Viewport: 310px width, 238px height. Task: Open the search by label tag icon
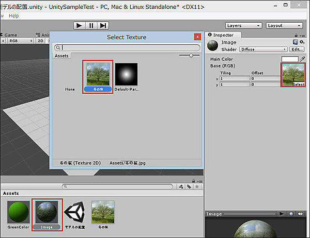click(x=189, y=186)
